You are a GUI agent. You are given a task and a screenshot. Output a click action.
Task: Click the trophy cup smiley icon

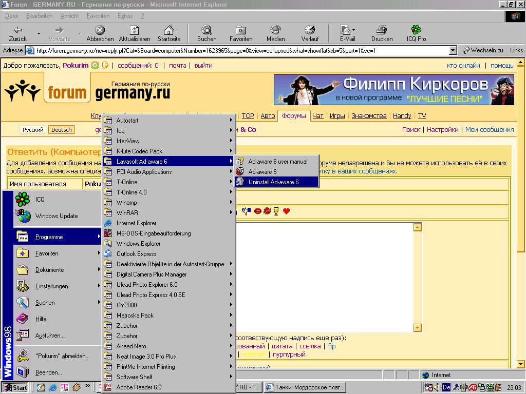tap(276, 211)
